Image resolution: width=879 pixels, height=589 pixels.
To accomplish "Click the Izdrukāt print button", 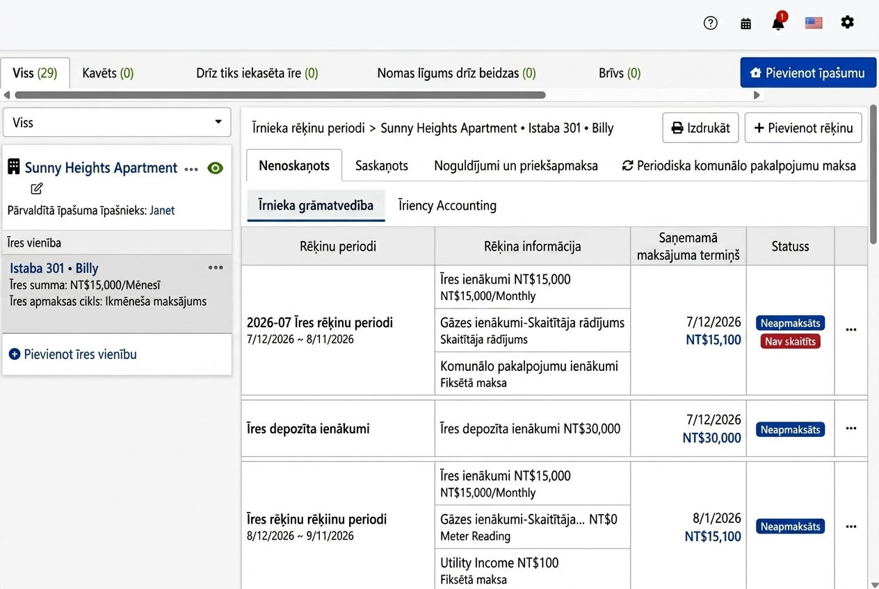I will pyautogui.click(x=700, y=128).
